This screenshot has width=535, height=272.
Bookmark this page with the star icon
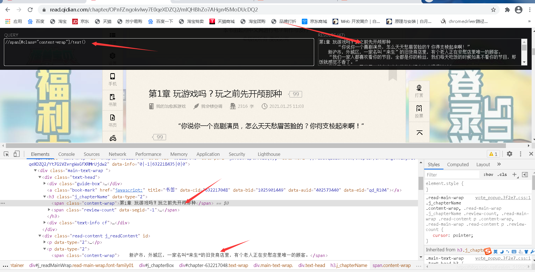tap(493, 10)
